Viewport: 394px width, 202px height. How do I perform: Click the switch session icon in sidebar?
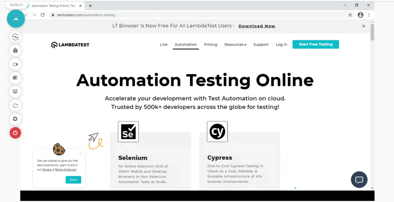click(x=15, y=37)
